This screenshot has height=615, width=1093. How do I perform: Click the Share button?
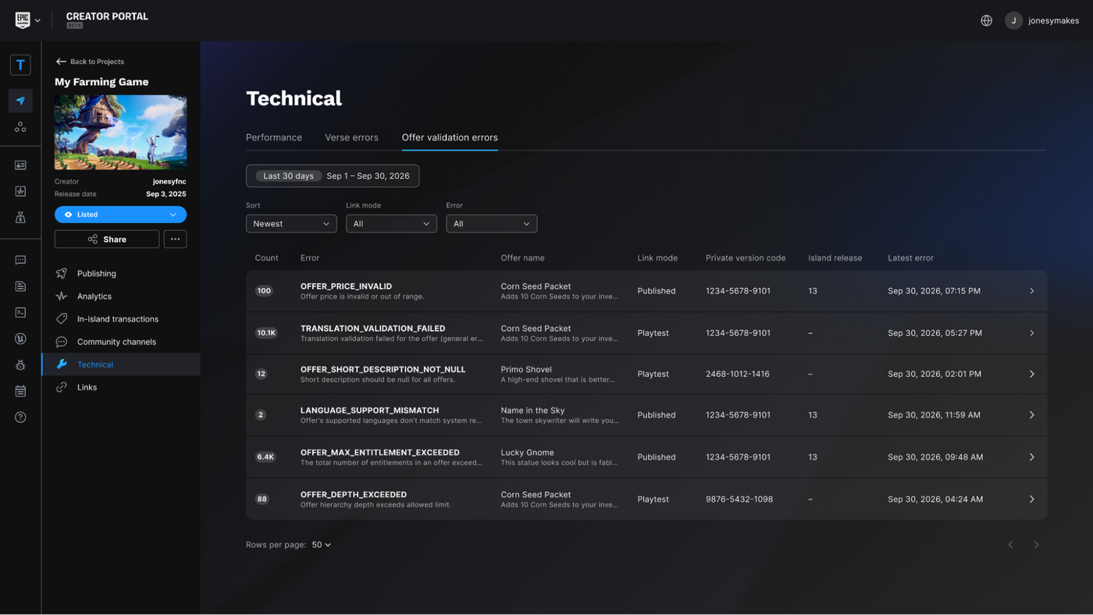point(107,239)
